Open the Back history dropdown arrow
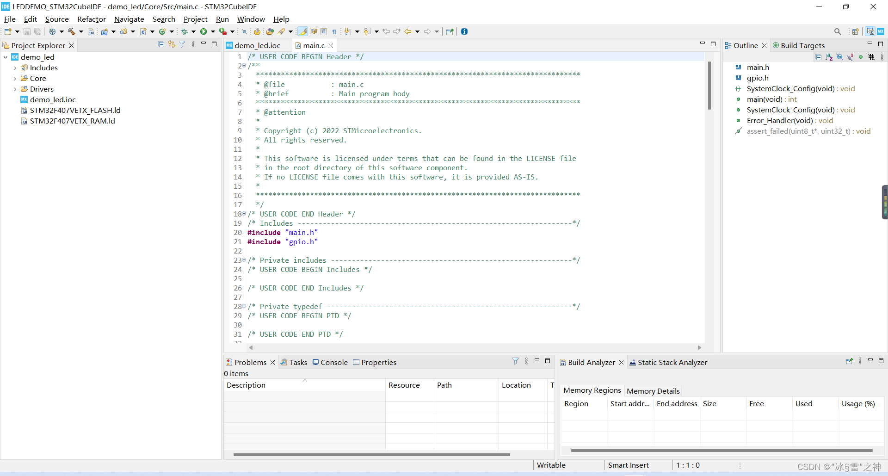This screenshot has height=476, width=888. (x=417, y=31)
